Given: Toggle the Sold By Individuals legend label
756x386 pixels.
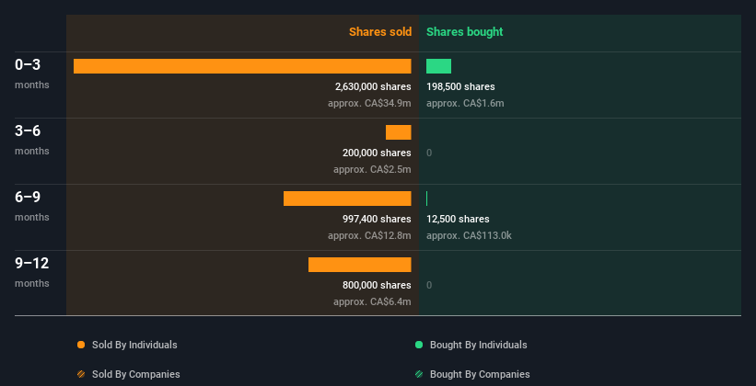Looking at the screenshot, I should pos(134,346).
